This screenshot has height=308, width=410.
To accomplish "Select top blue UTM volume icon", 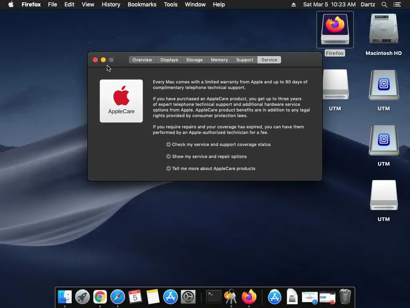I will 384,85.
